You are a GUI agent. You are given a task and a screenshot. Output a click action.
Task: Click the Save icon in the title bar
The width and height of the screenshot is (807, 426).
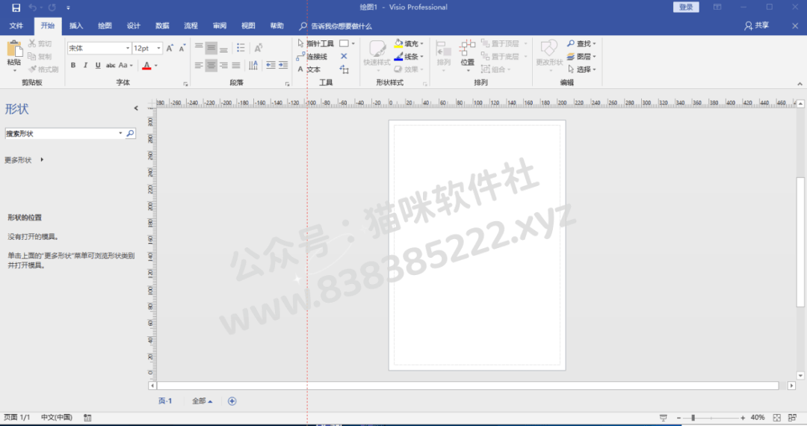tap(16, 7)
